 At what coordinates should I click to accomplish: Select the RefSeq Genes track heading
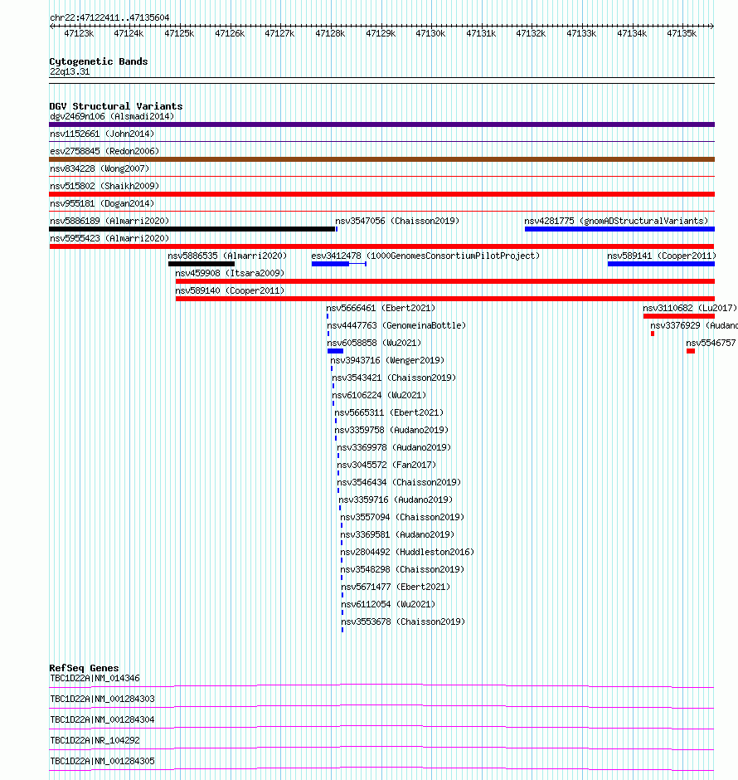pyautogui.click(x=84, y=668)
